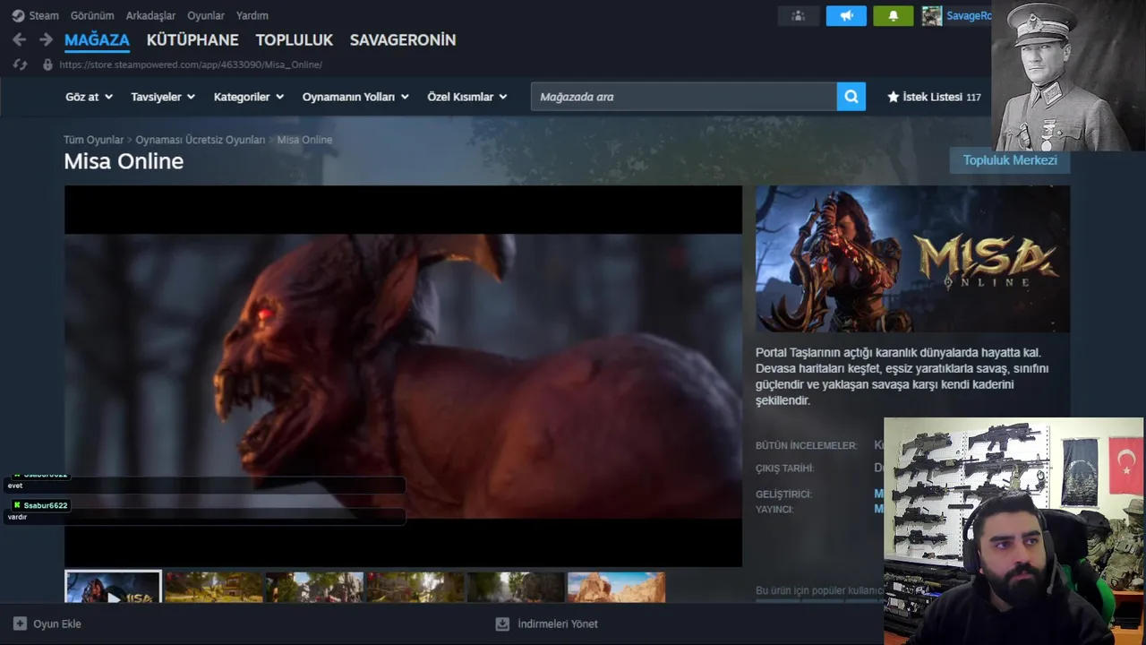Click the Oyun Ekle button

click(x=47, y=623)
